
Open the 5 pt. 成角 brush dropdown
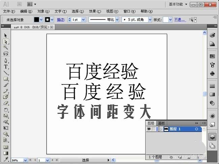(x=150, y=20)
